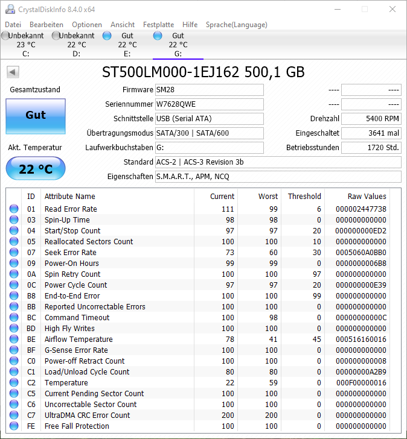Click the Betriebsstunden value 1720 Std.

point(371,148)
